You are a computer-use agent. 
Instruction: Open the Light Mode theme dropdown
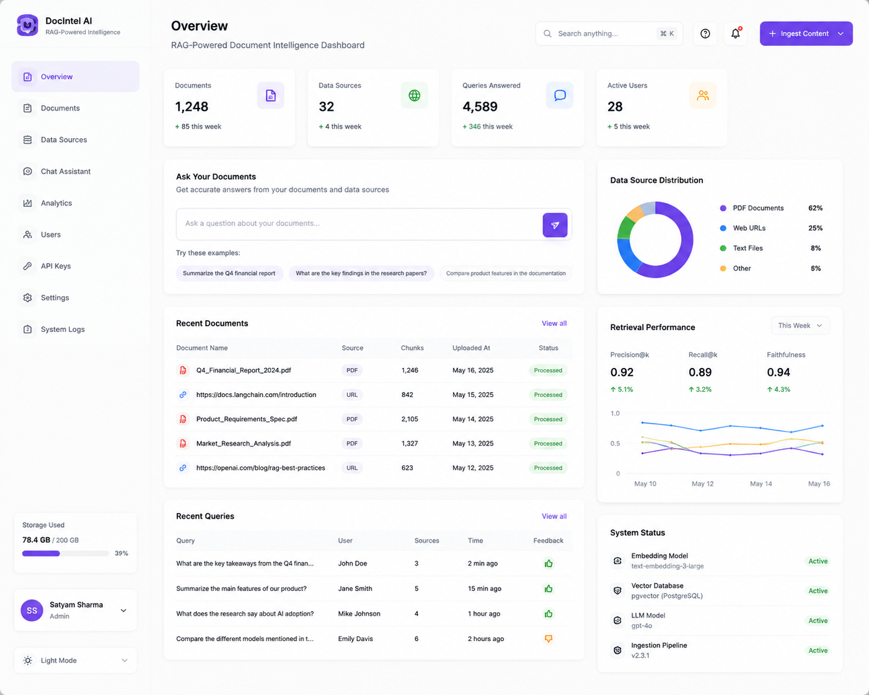pos(76,660)
